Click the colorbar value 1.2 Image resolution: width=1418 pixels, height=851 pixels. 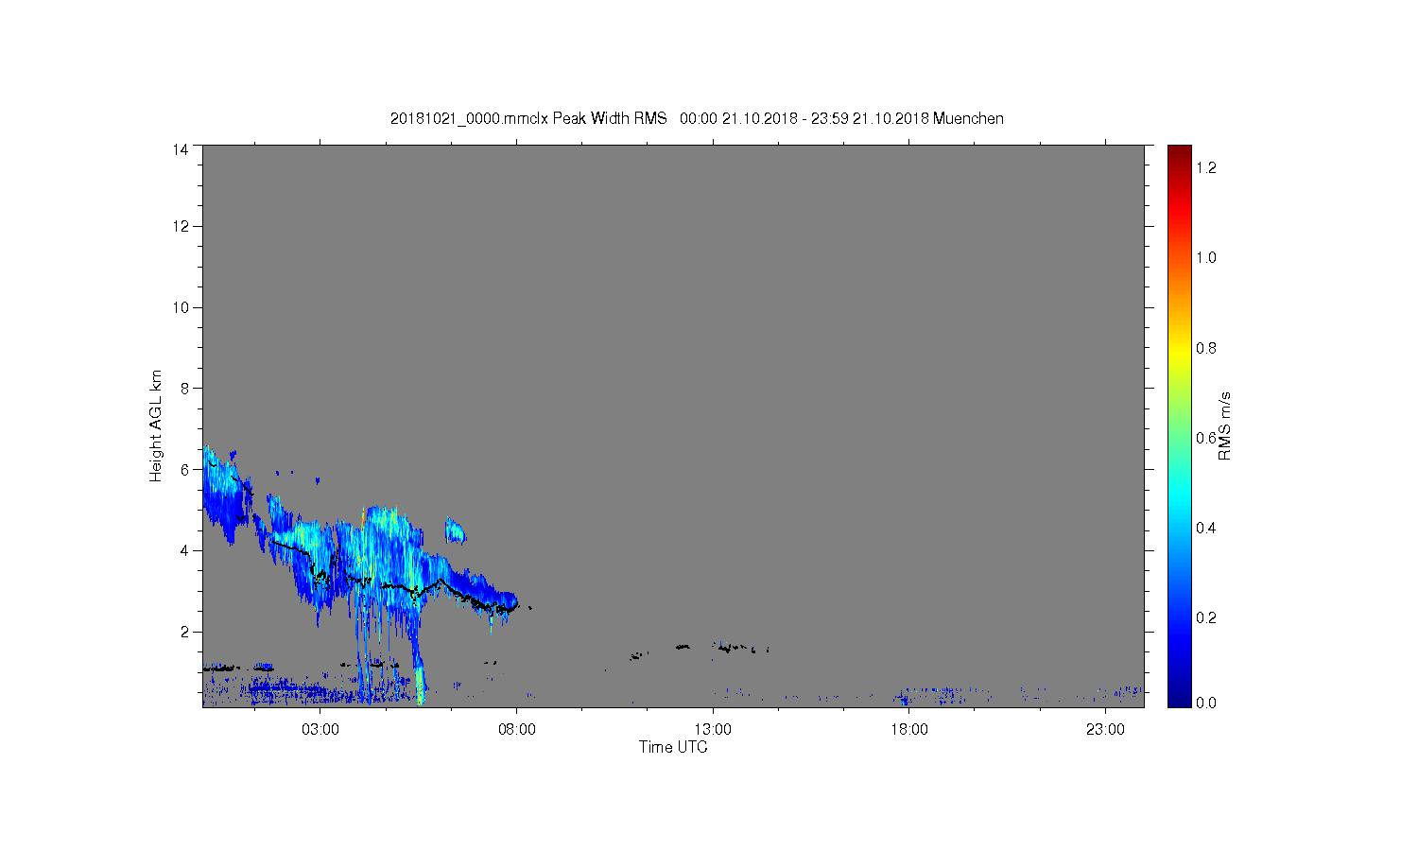click(1205, 167)
